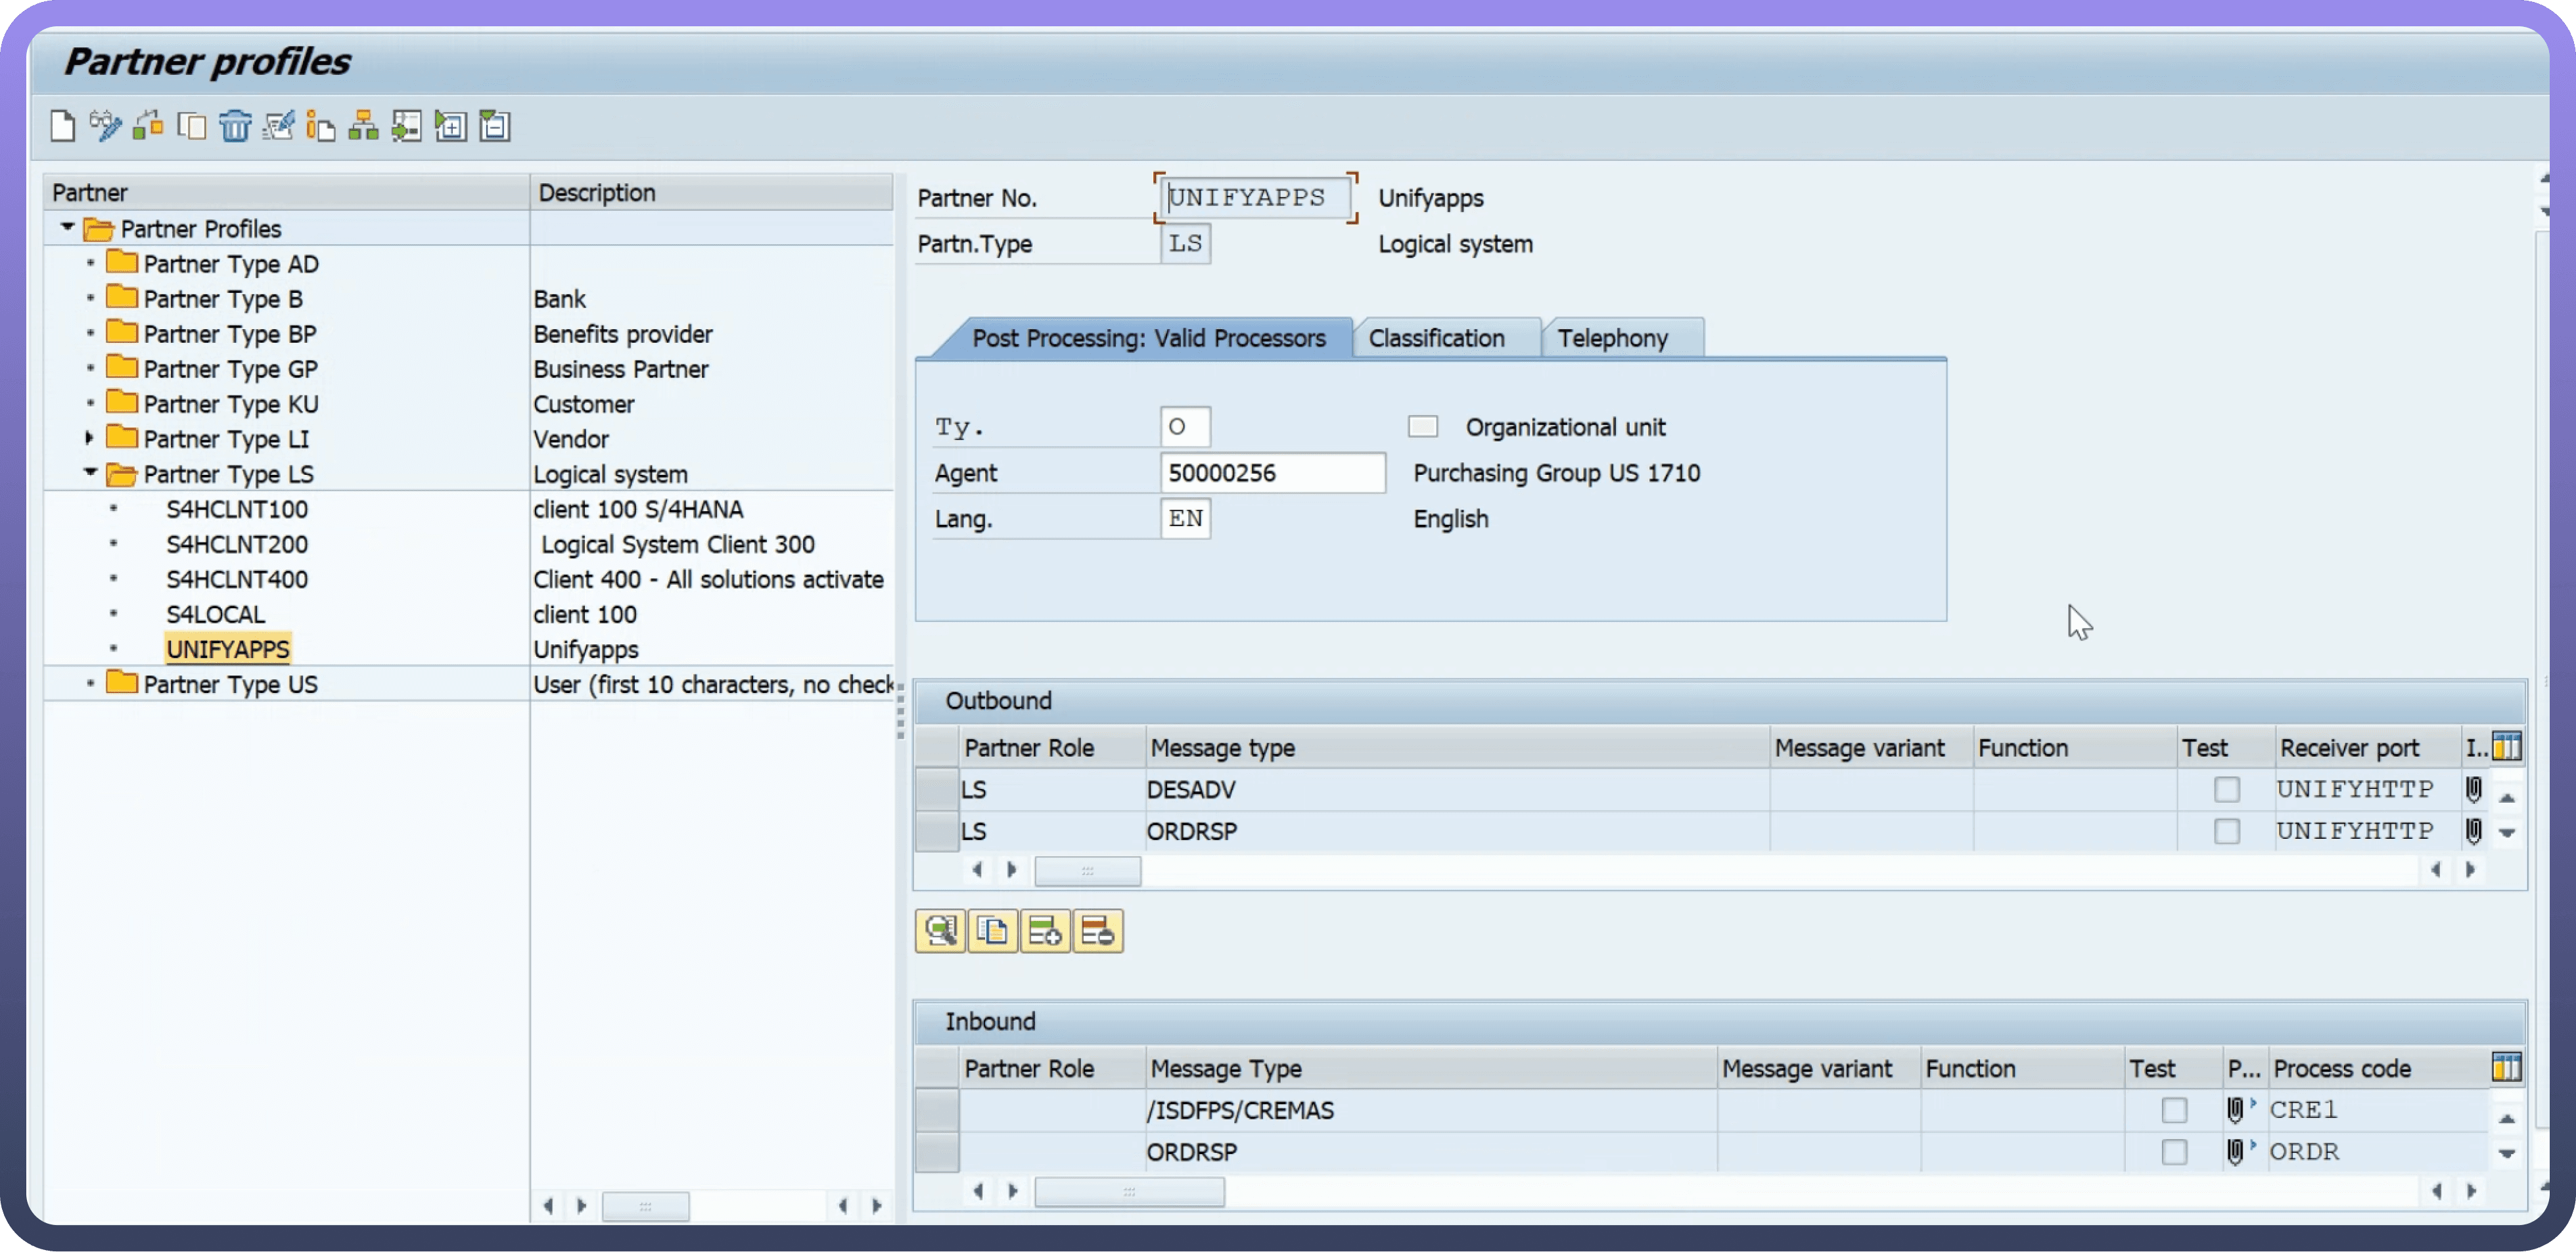Image resolution: width=2576 pixels, height=1252 pixels.
Task: Delete outbound parameter with minus icon
Action: [1097, 932]
